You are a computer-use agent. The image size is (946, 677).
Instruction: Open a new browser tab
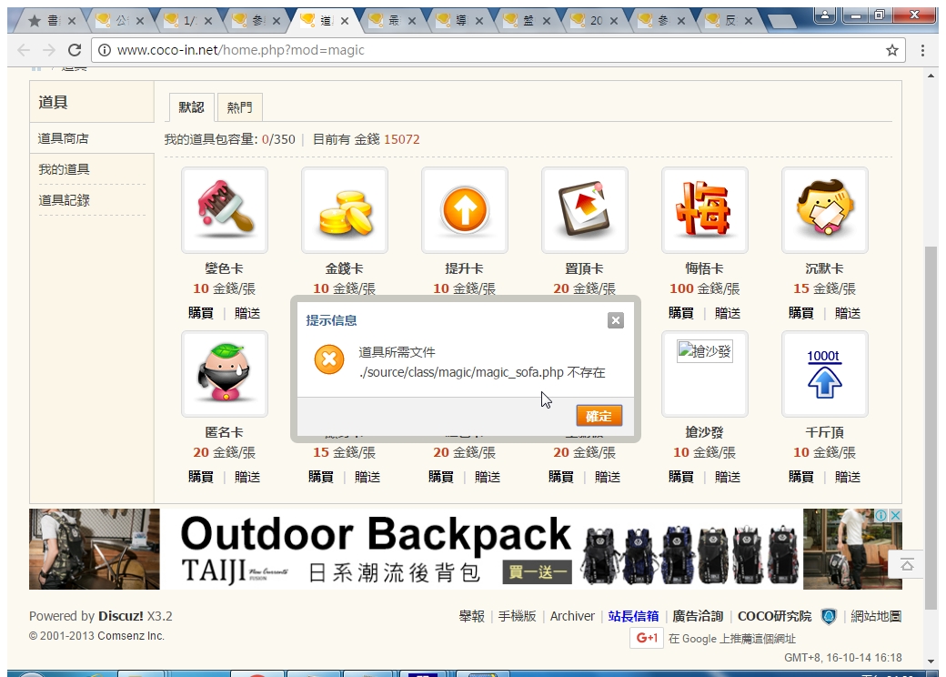pos(783,22)
